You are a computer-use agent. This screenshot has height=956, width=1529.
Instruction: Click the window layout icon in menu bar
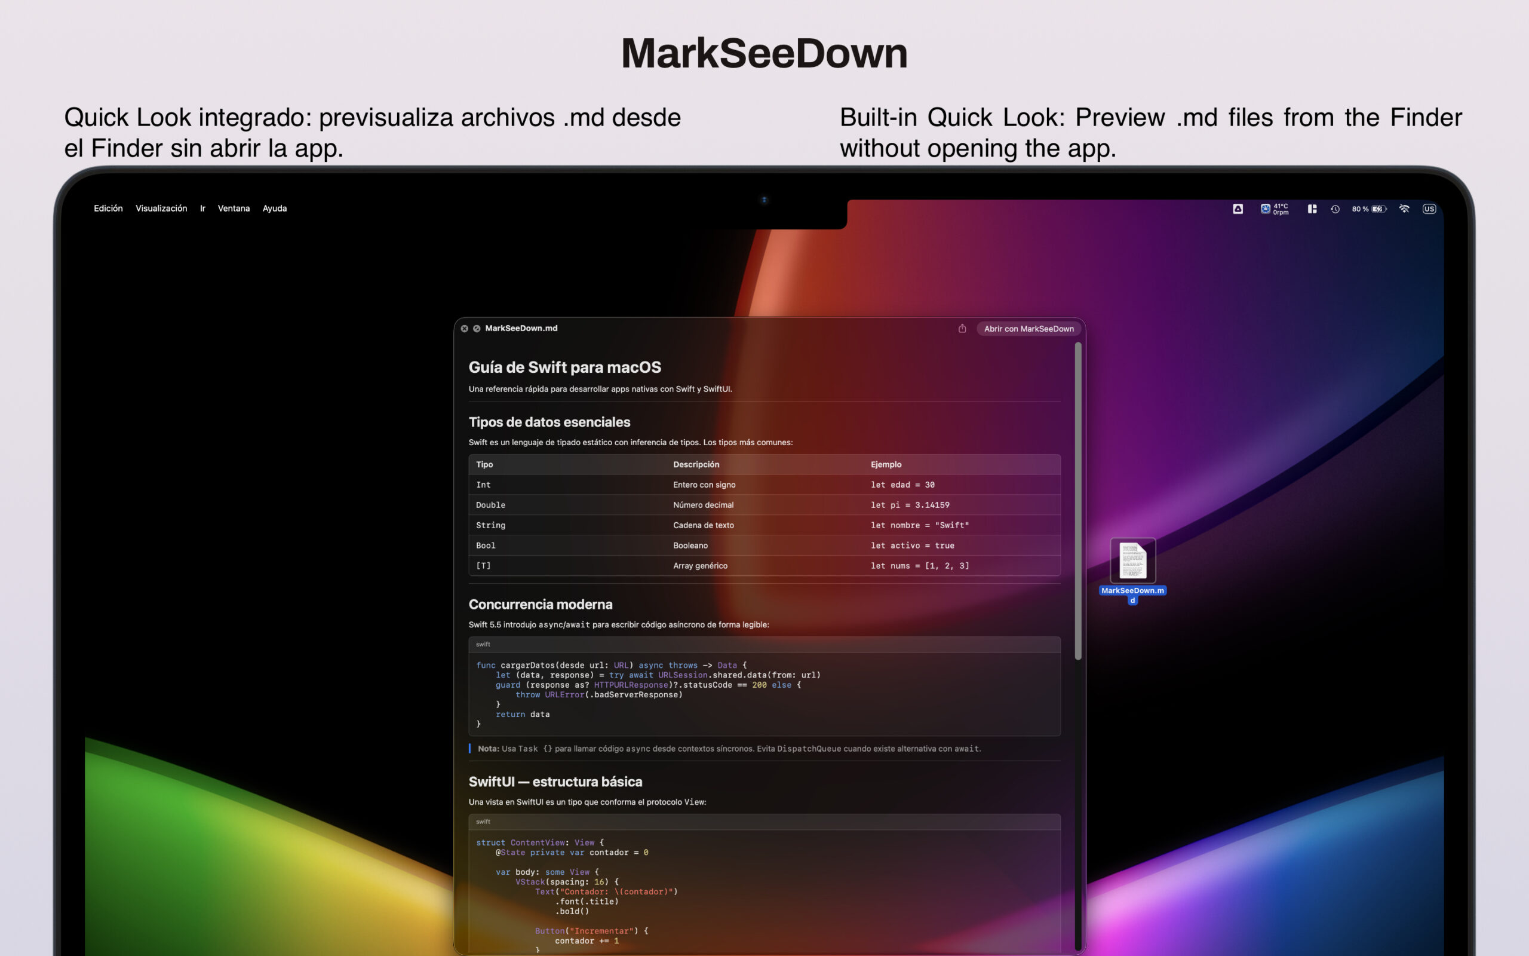pos(1312,209)
